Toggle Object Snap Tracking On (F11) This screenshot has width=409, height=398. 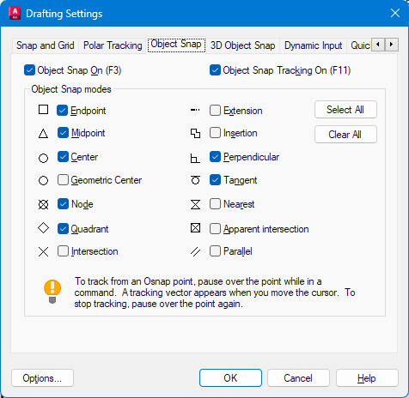pyautogui.click(x=215, y=70)
